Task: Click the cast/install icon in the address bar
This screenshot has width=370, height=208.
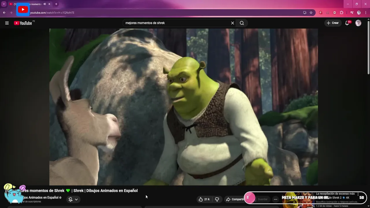Action: tap(305, 13)
